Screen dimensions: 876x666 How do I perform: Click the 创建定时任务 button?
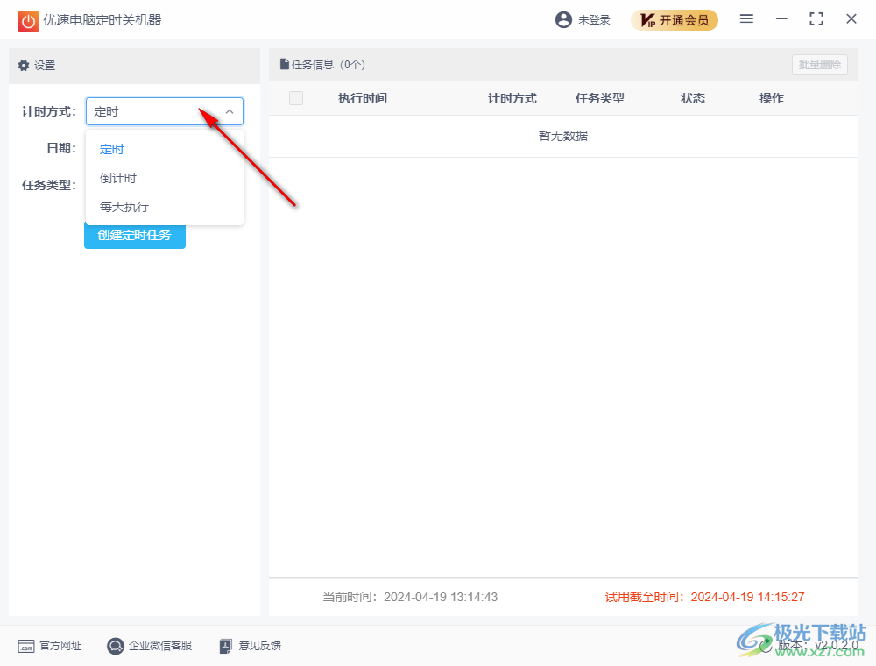click(x=135, y=236)
